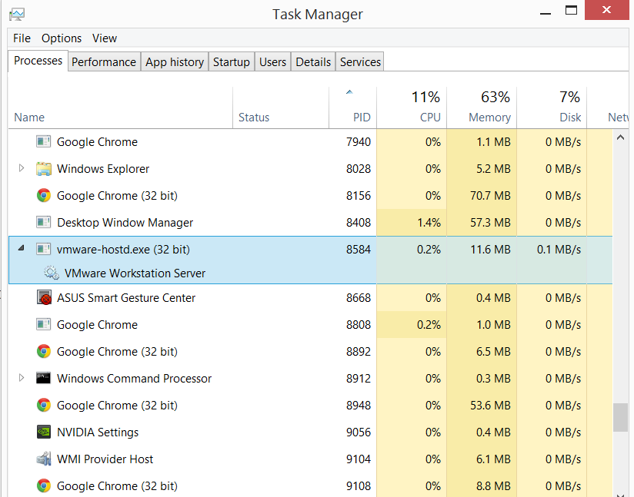Click the NVIDIA Settings icon
This screenshot has width=634, height=497.
tap(44, 432)
